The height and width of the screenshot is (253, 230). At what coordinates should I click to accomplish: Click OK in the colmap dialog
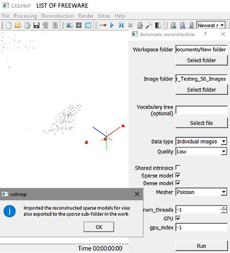click(x=99, y=227)
